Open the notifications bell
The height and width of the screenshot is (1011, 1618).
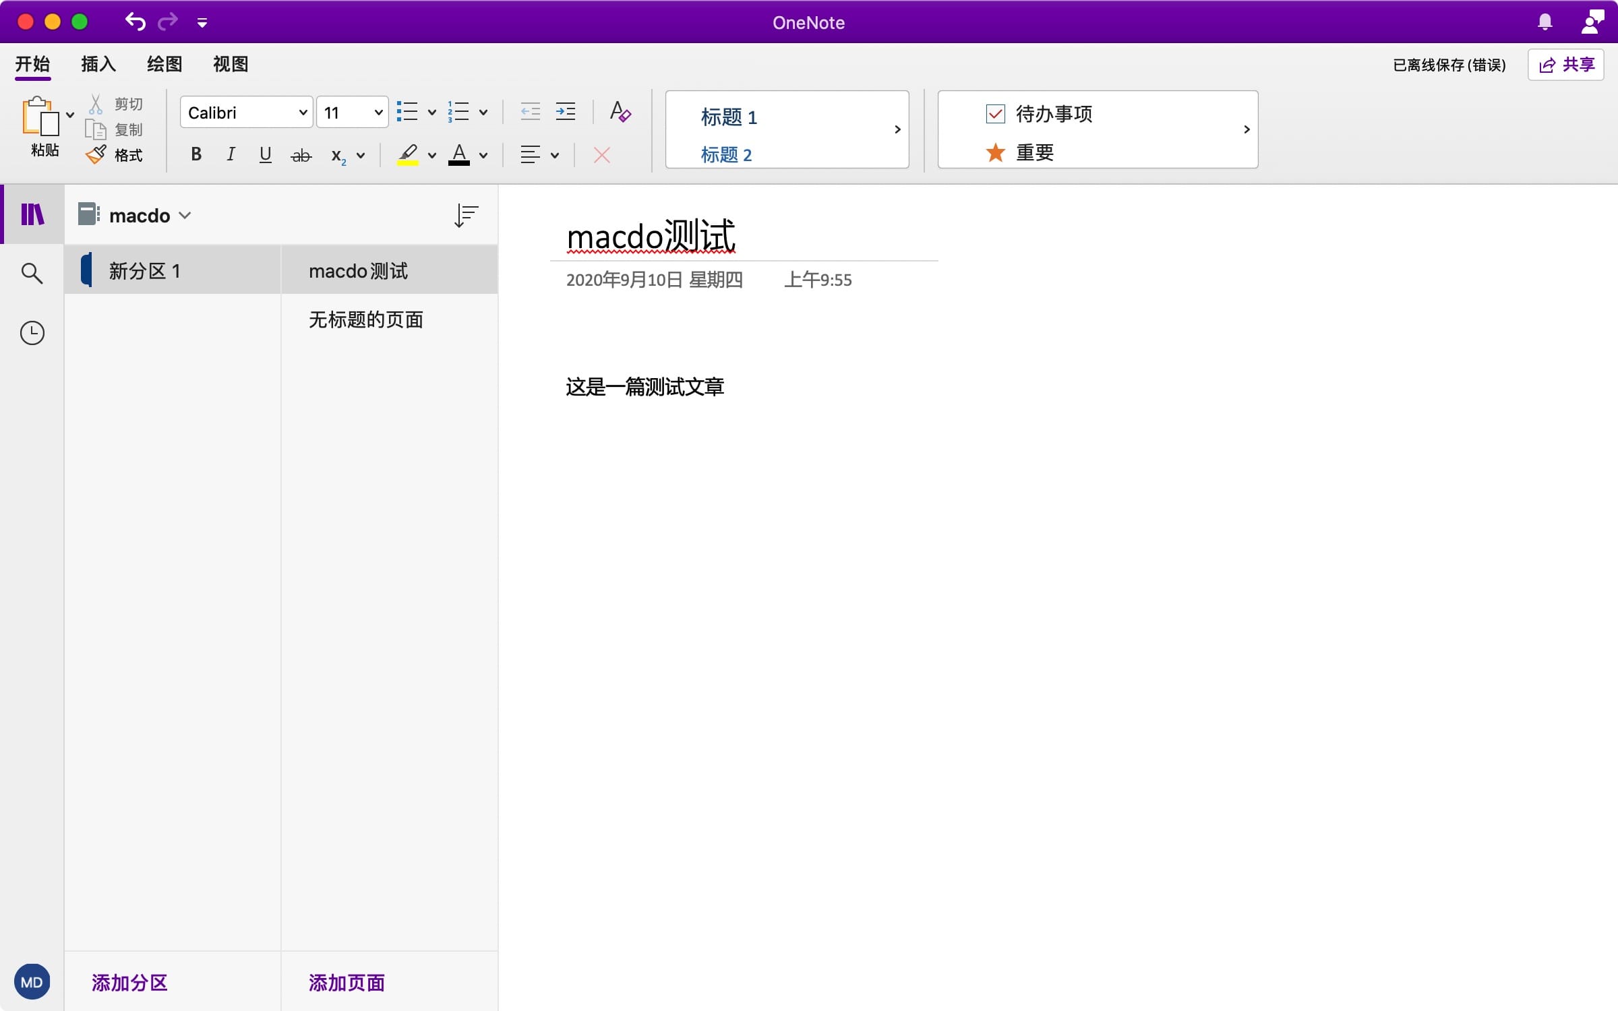click(1545, 22)
